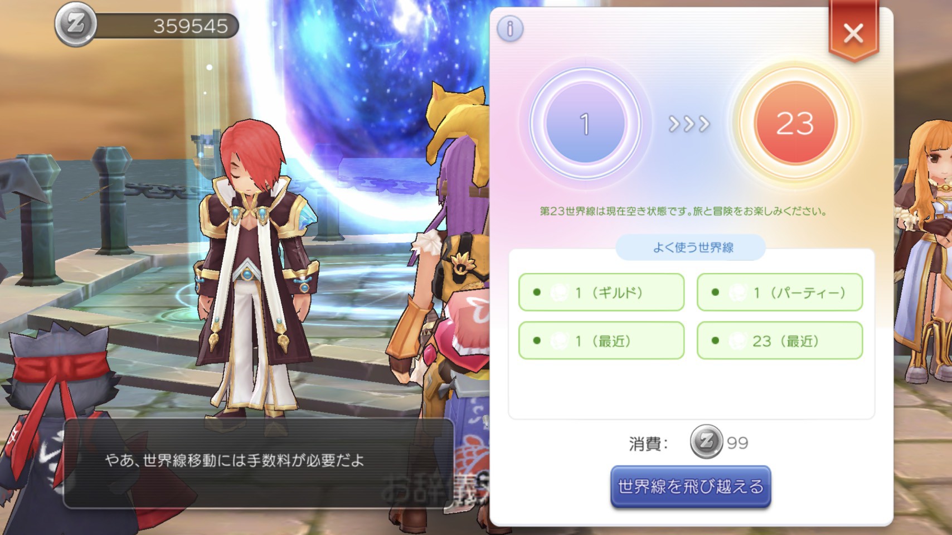Screen dimensions: 952x535
Task: Open the info icon in the world line panel
Action: click(510, 28)
